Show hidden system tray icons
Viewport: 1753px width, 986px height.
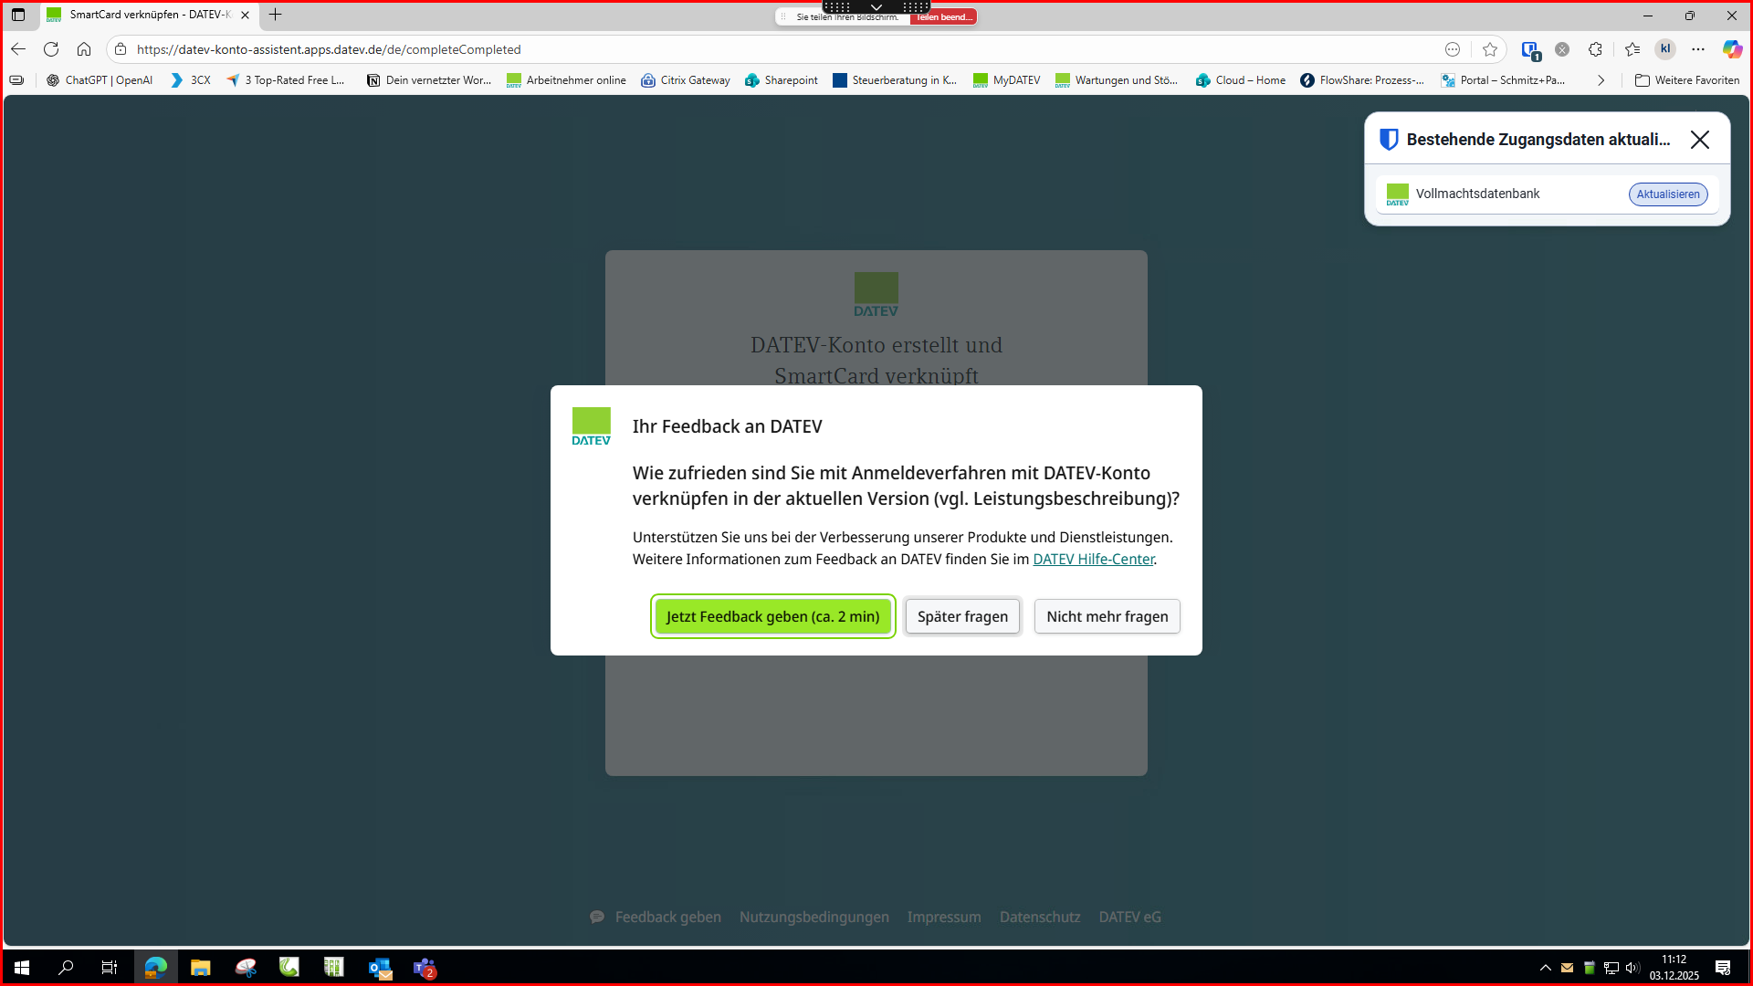click(1545, 968)
